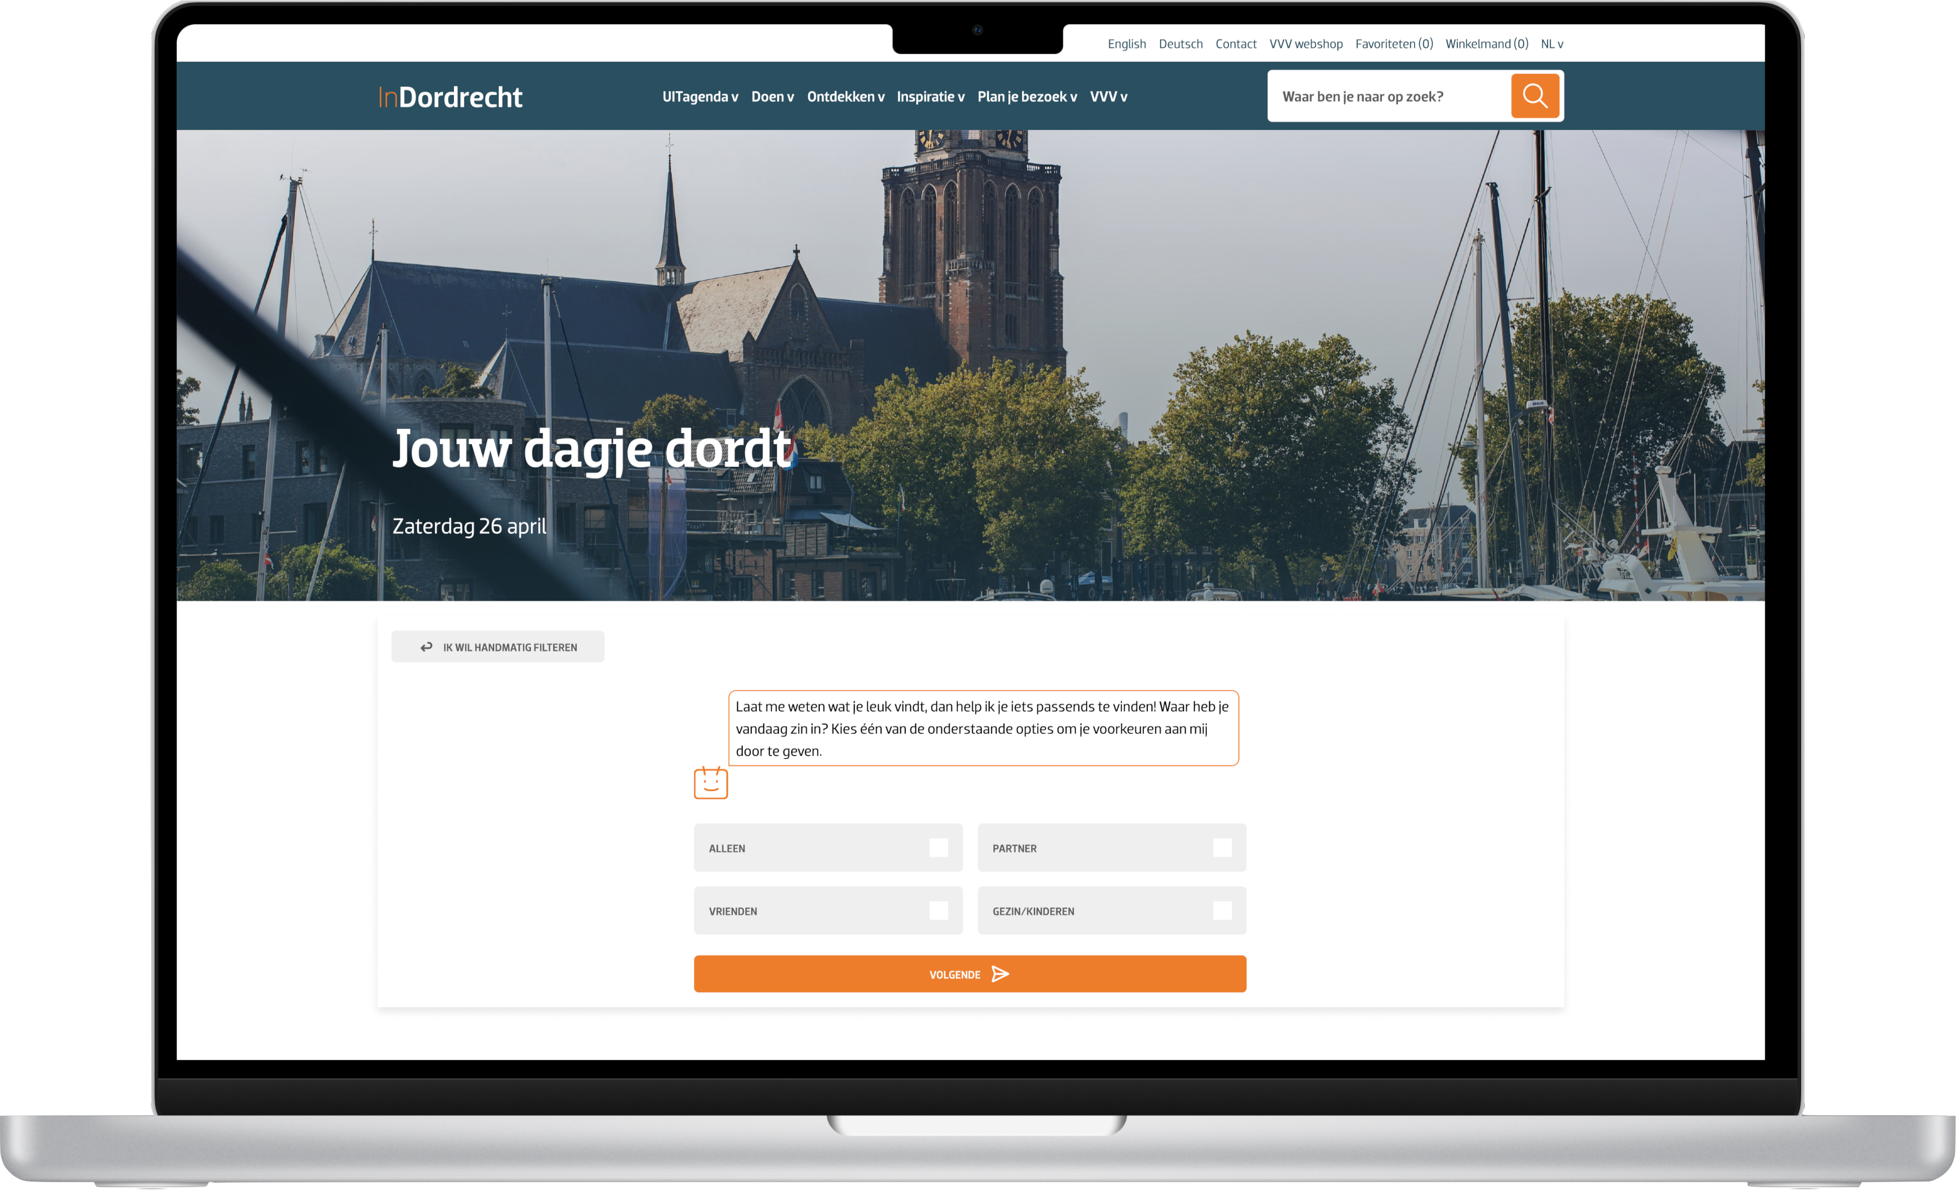Check the PARTNER checkbox

pyautogui.click(x=1223, y=847)
